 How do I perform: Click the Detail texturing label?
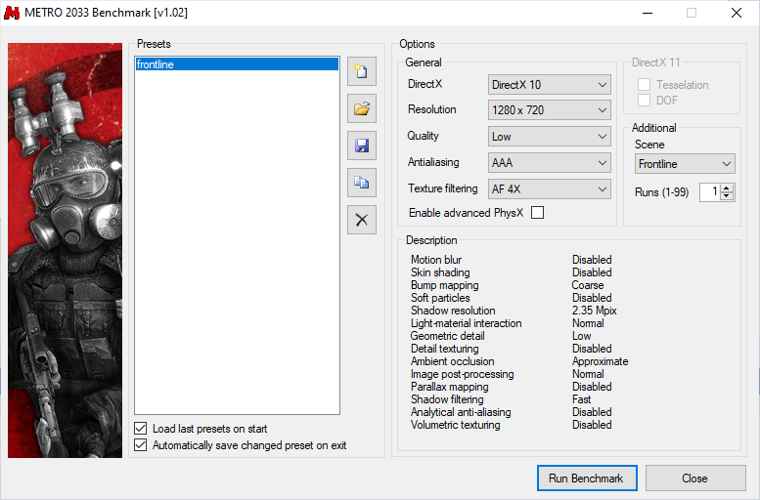tap(444, 349)
